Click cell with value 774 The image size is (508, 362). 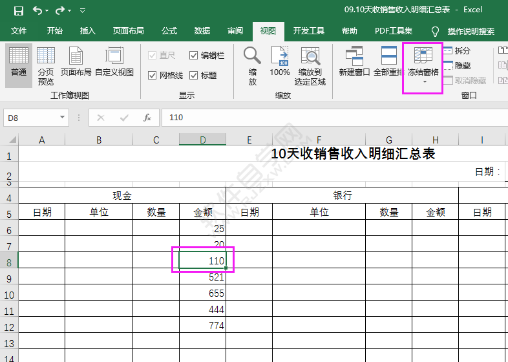(202, 325)
